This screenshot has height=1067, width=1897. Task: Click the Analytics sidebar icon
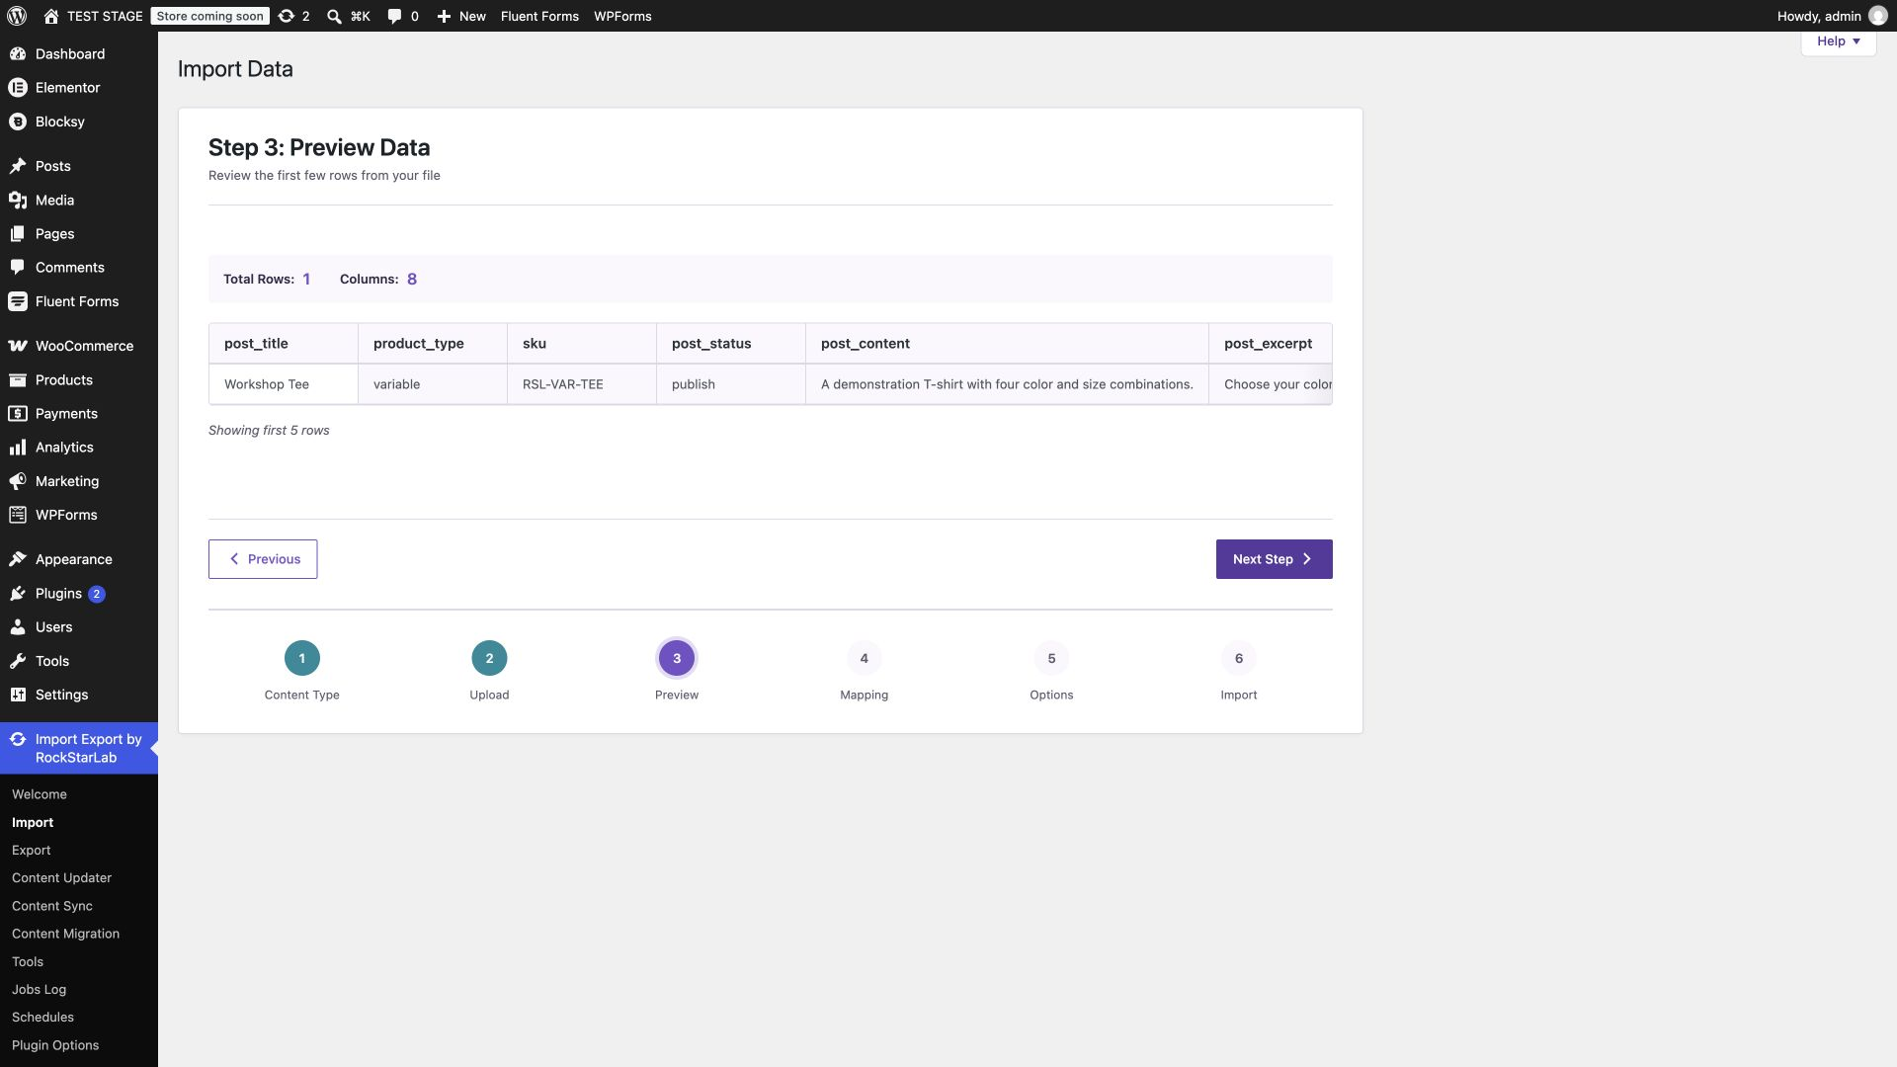[18, 448]
